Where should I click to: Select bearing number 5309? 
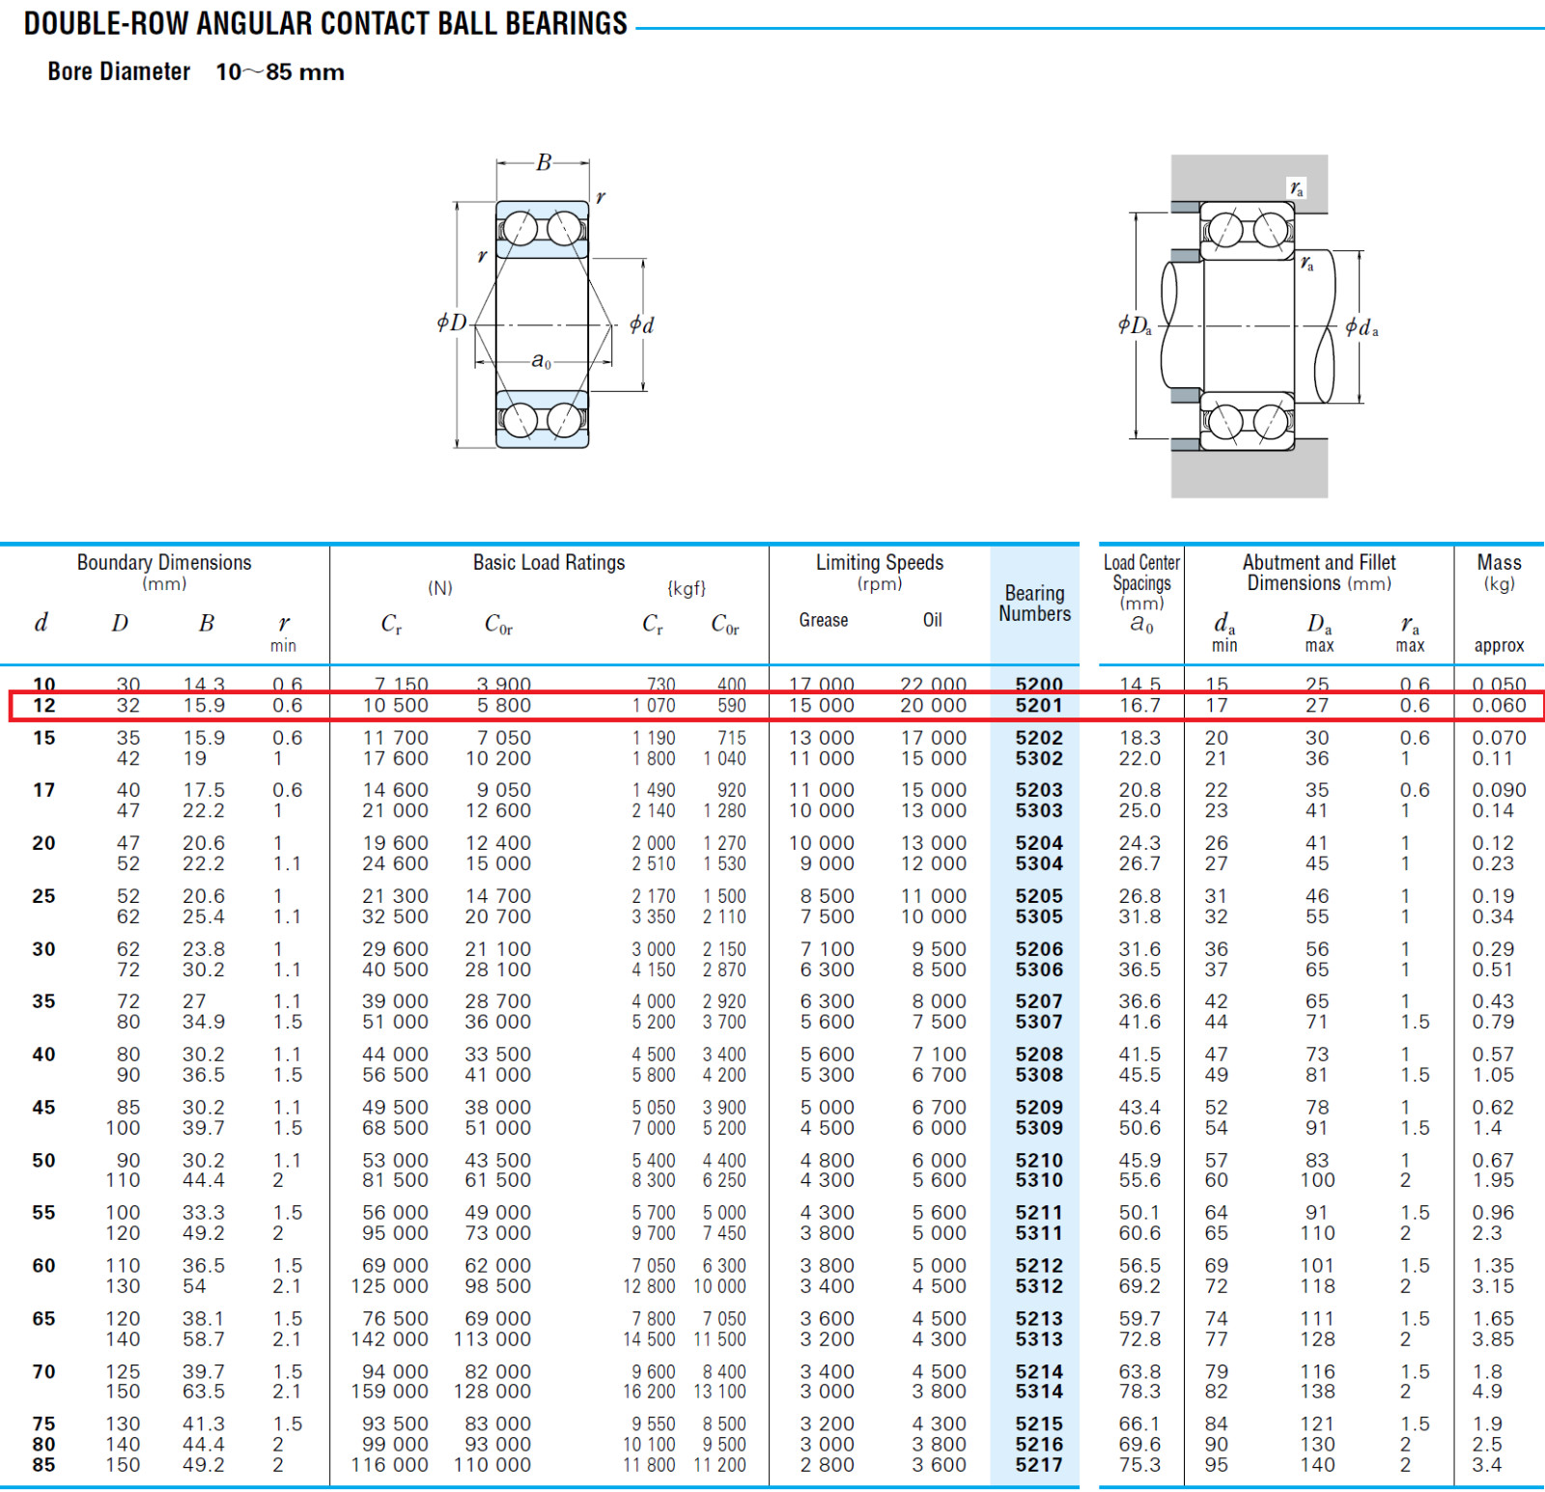[x=1039, y=1128]
